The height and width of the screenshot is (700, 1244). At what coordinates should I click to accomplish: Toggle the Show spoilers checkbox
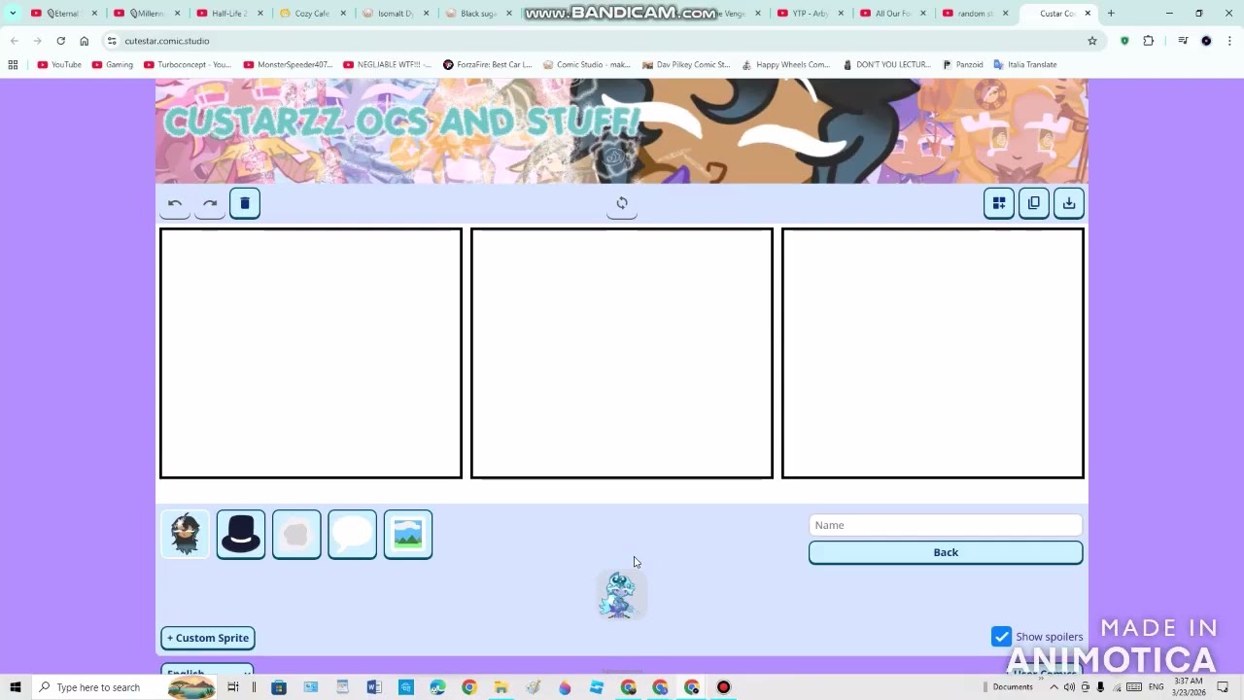pos(1001,637)
